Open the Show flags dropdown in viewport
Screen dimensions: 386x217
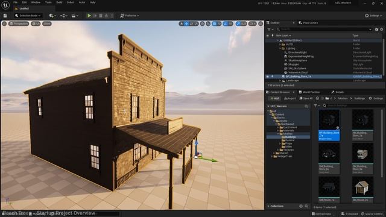pos(47,24)
